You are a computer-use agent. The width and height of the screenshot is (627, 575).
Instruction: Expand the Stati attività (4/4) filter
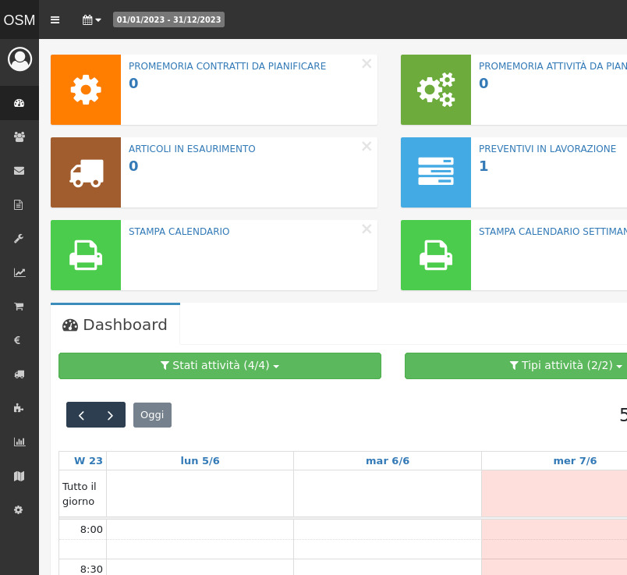tap(219, 366)
